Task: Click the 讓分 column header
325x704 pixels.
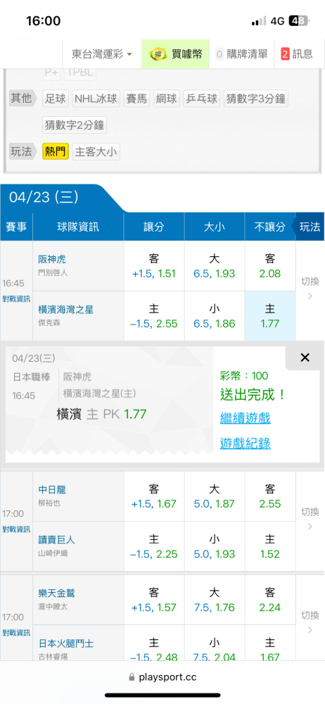Action: [x=154, y=227]
